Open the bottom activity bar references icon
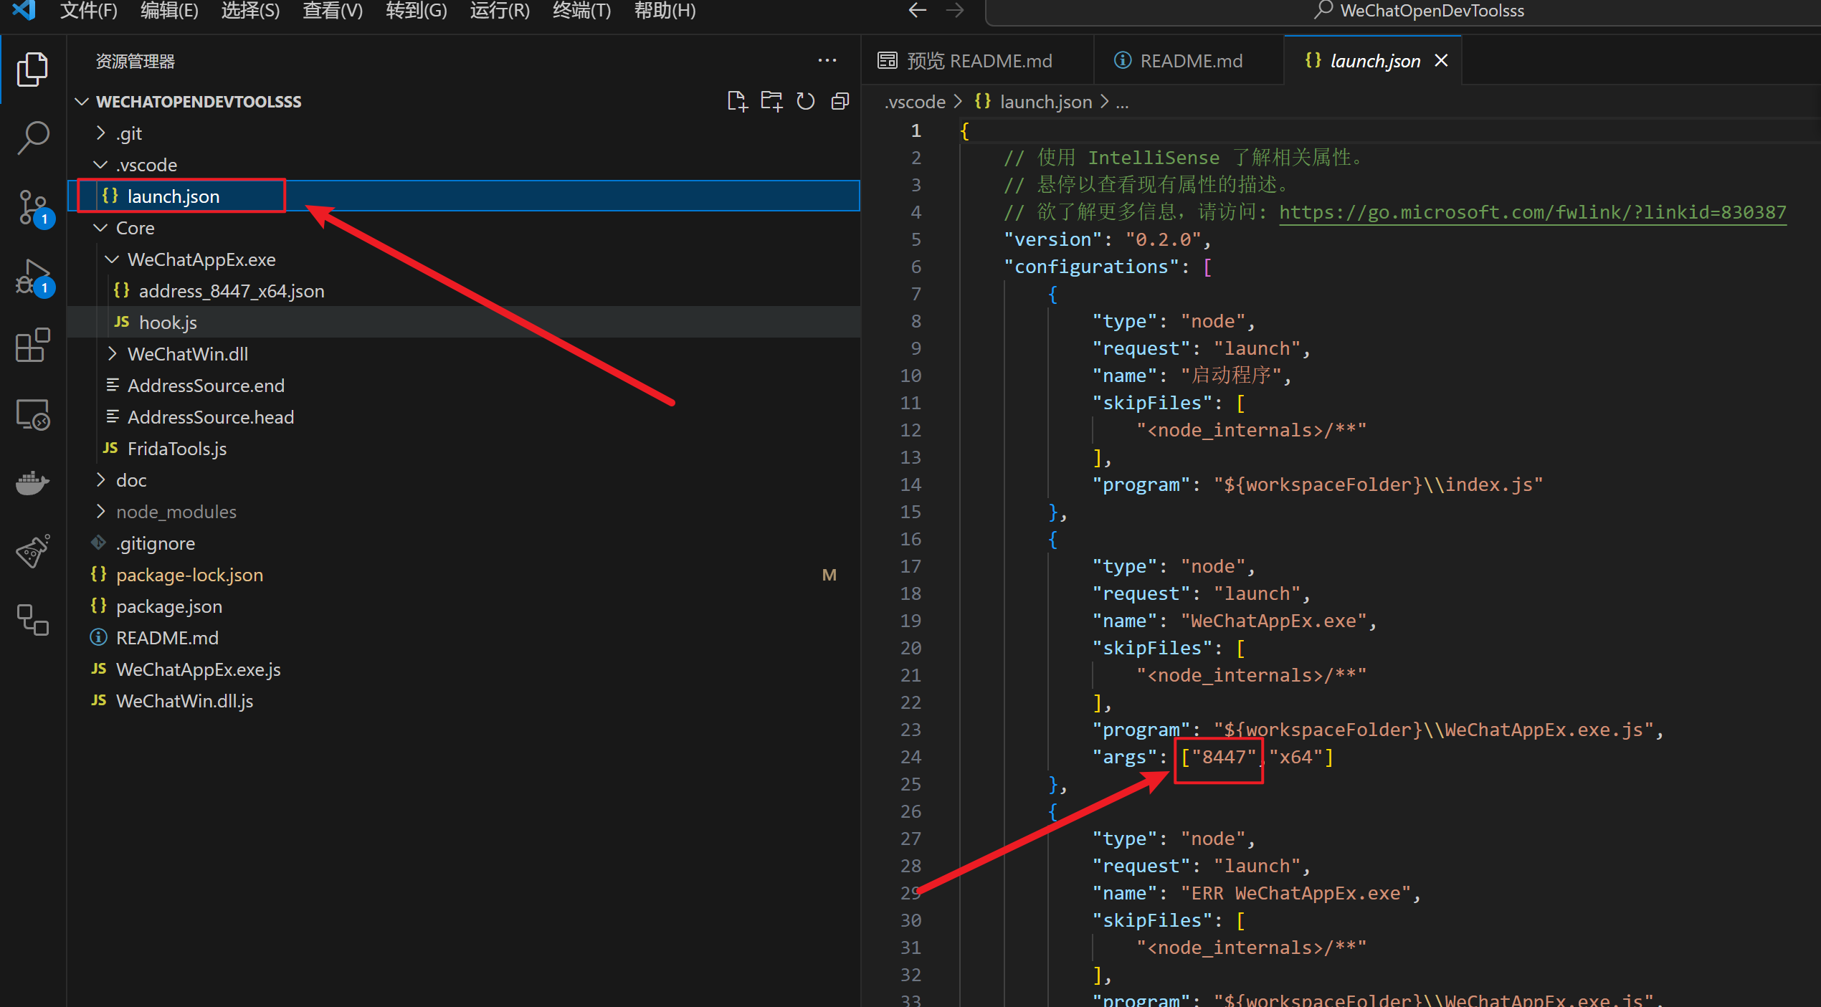This screenshot has width=1821, height=1007. (32, 619)
